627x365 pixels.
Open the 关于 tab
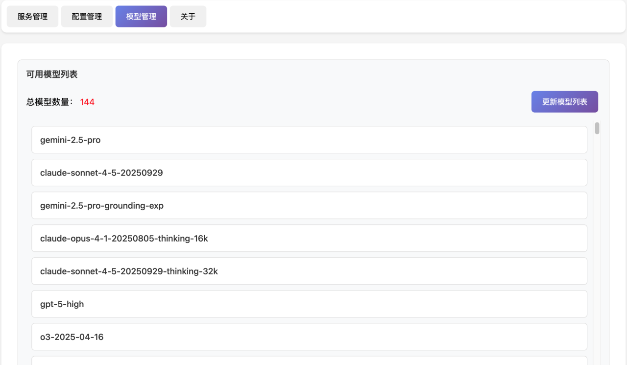(188, 16)
